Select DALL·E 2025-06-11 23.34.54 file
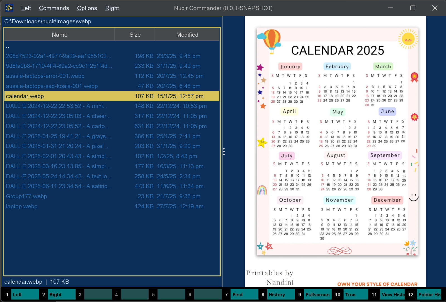 (112, 186)
